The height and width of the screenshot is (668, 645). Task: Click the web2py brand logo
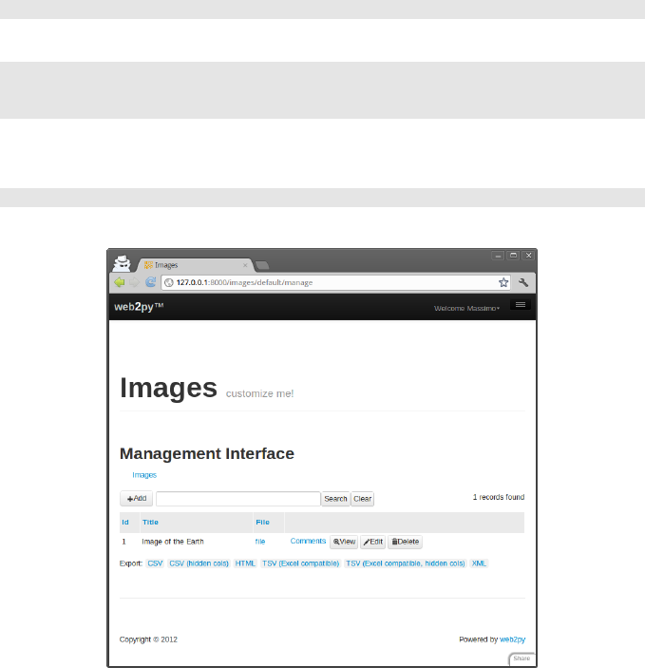(139, 307)
